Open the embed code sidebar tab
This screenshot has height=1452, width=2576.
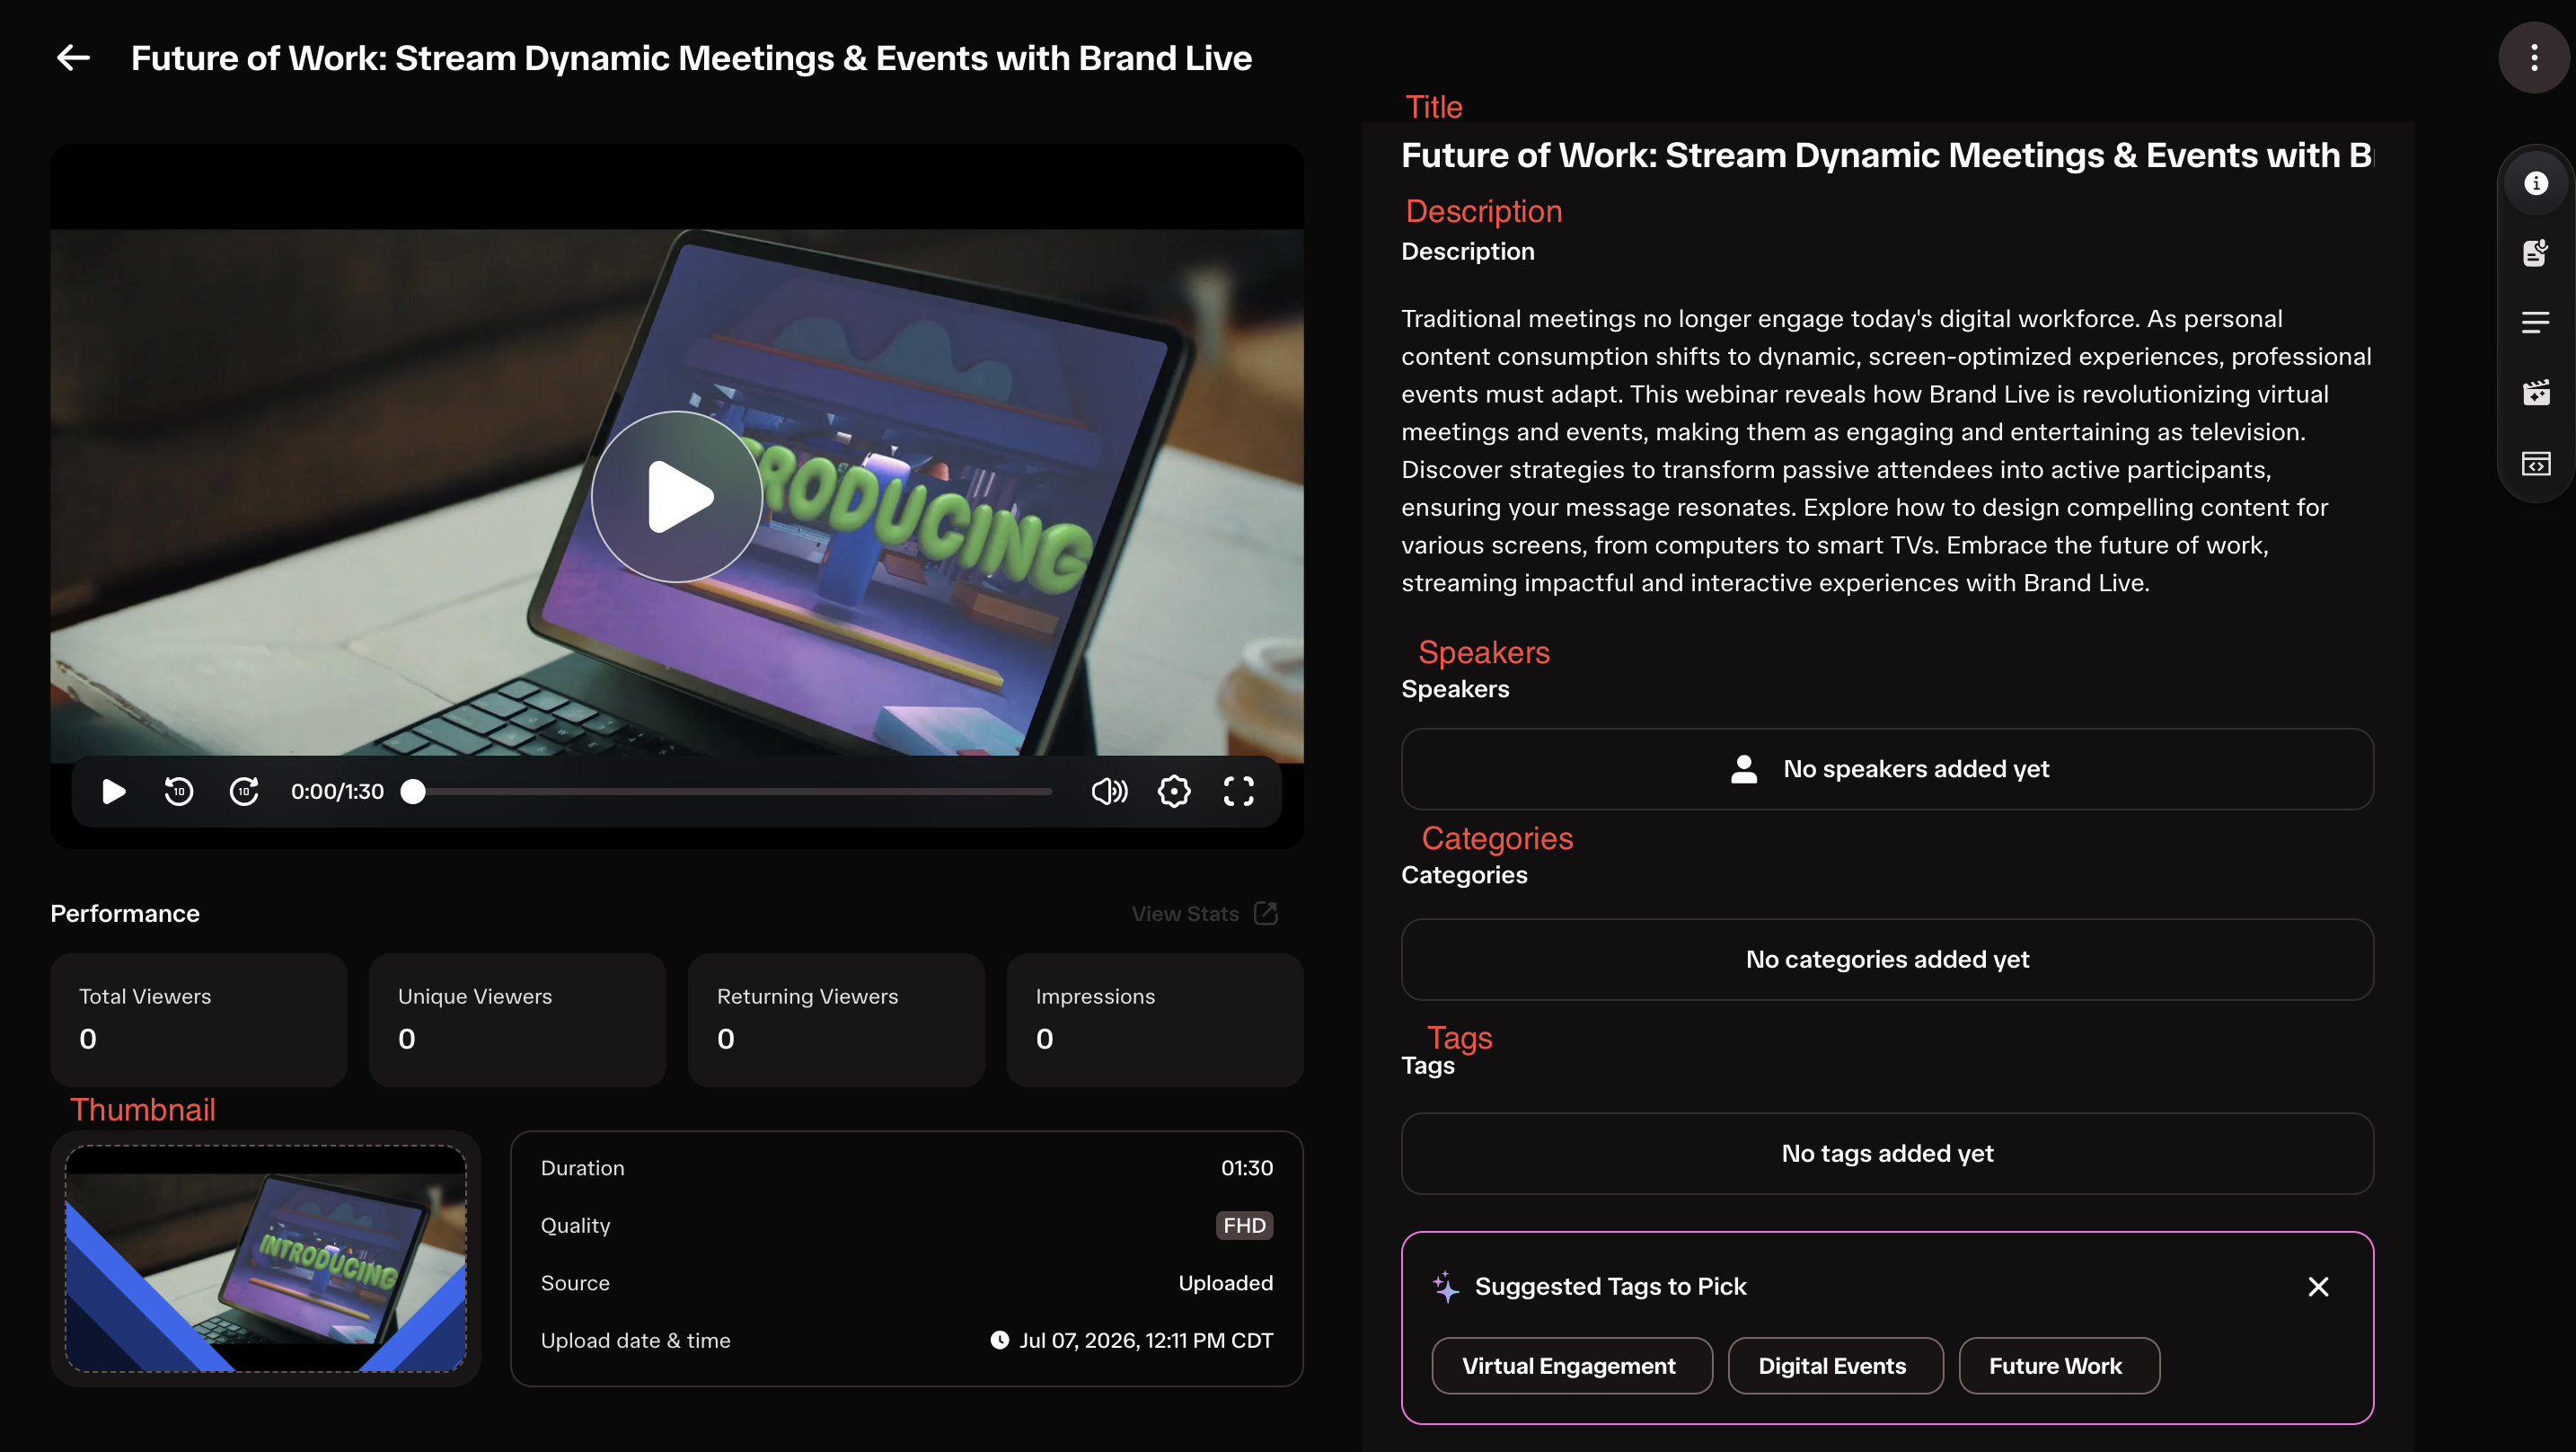pyautogui.click(x=2535, y=464)
